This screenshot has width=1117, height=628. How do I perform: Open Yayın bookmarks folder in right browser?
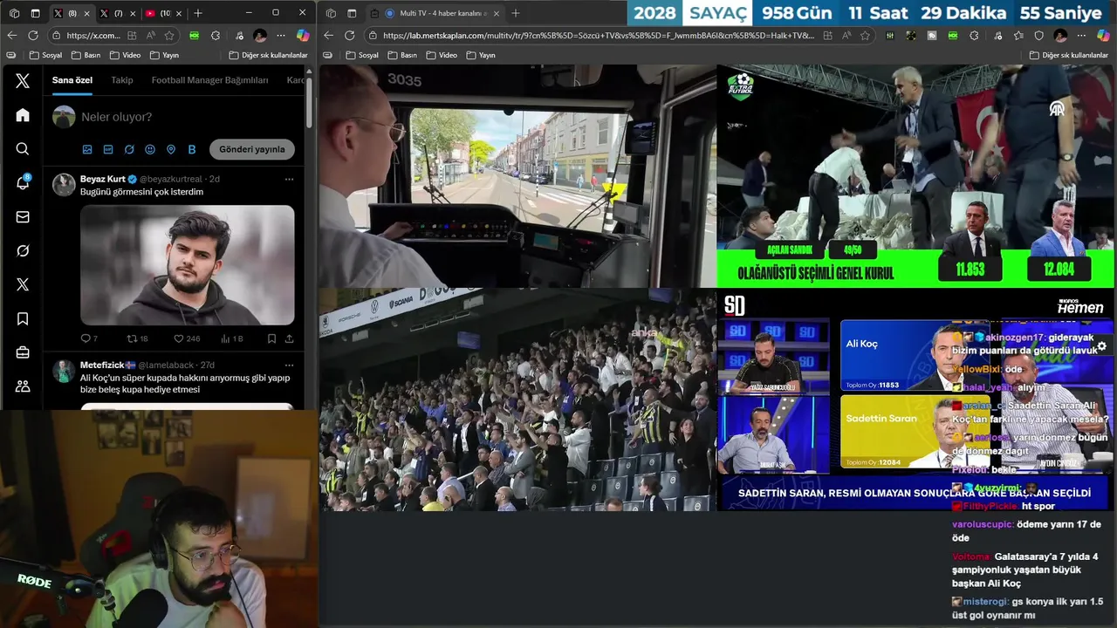[x=481, y=55]
